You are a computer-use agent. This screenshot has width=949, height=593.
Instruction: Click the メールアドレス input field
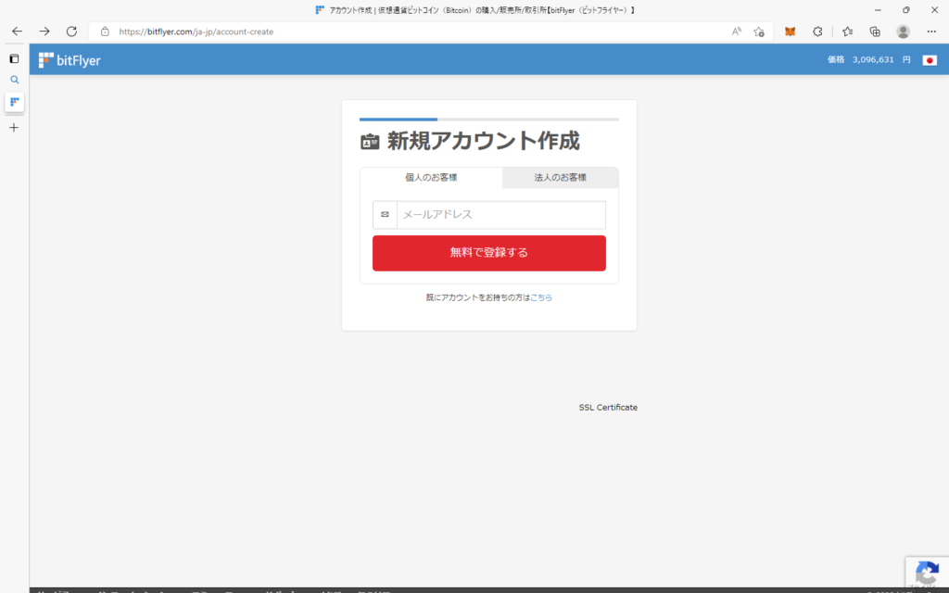(500, 215)
